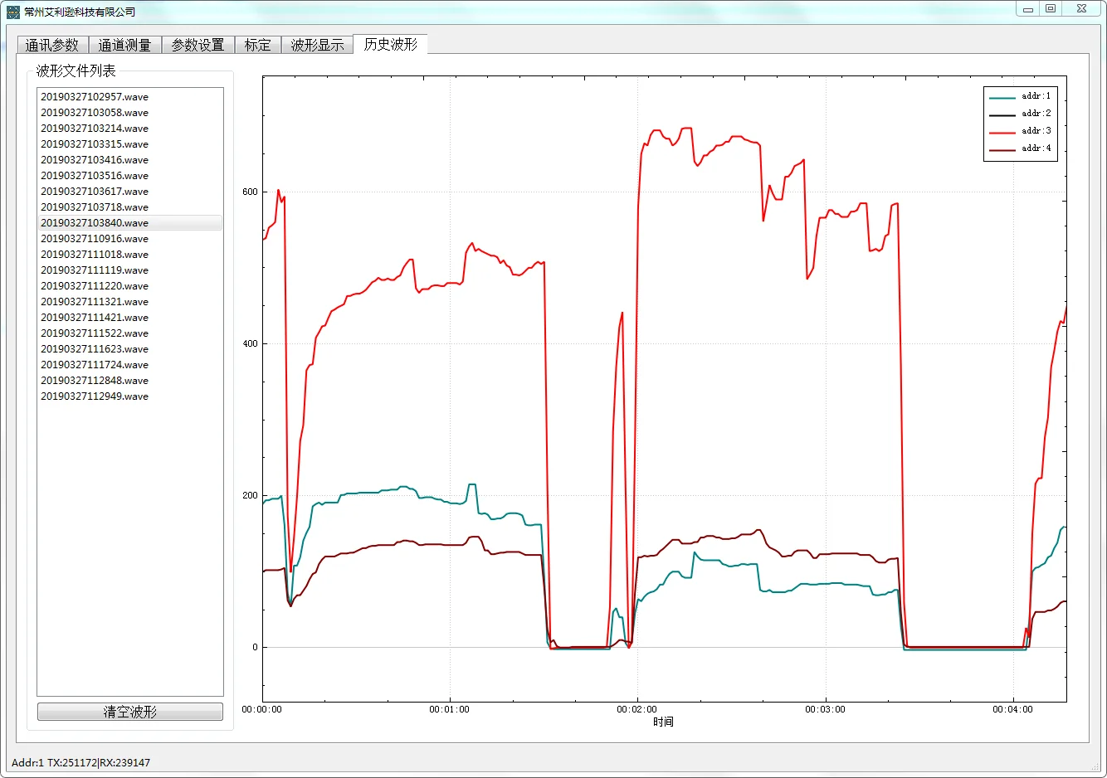Select file 20190327111321.wave
Image resolution: width=1107 pixels, height=778 pixels.
click(x=130, y=302)
